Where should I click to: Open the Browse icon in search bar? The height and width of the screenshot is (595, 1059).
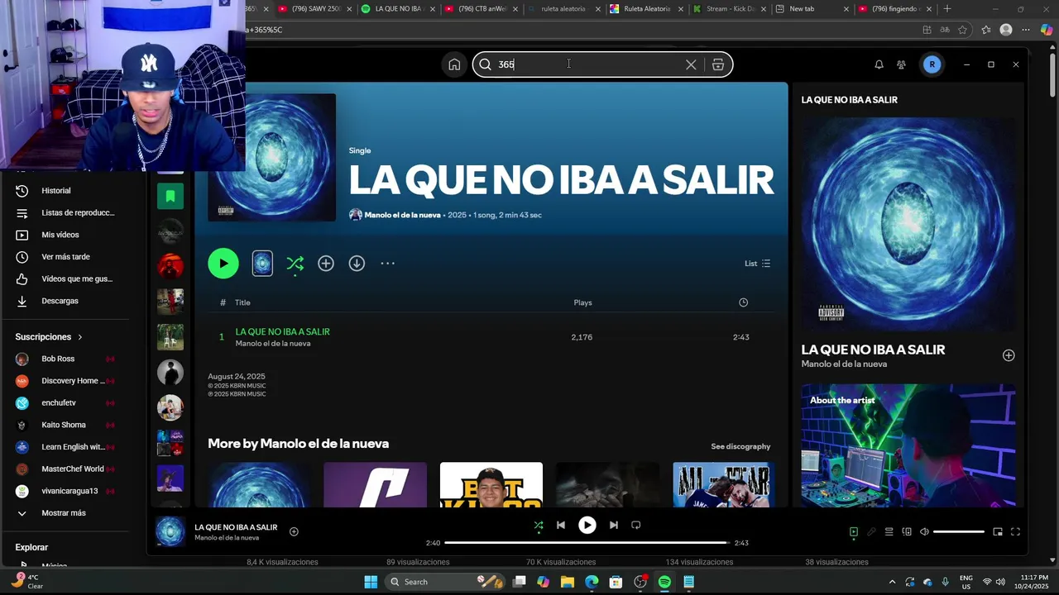pos(717,64)
